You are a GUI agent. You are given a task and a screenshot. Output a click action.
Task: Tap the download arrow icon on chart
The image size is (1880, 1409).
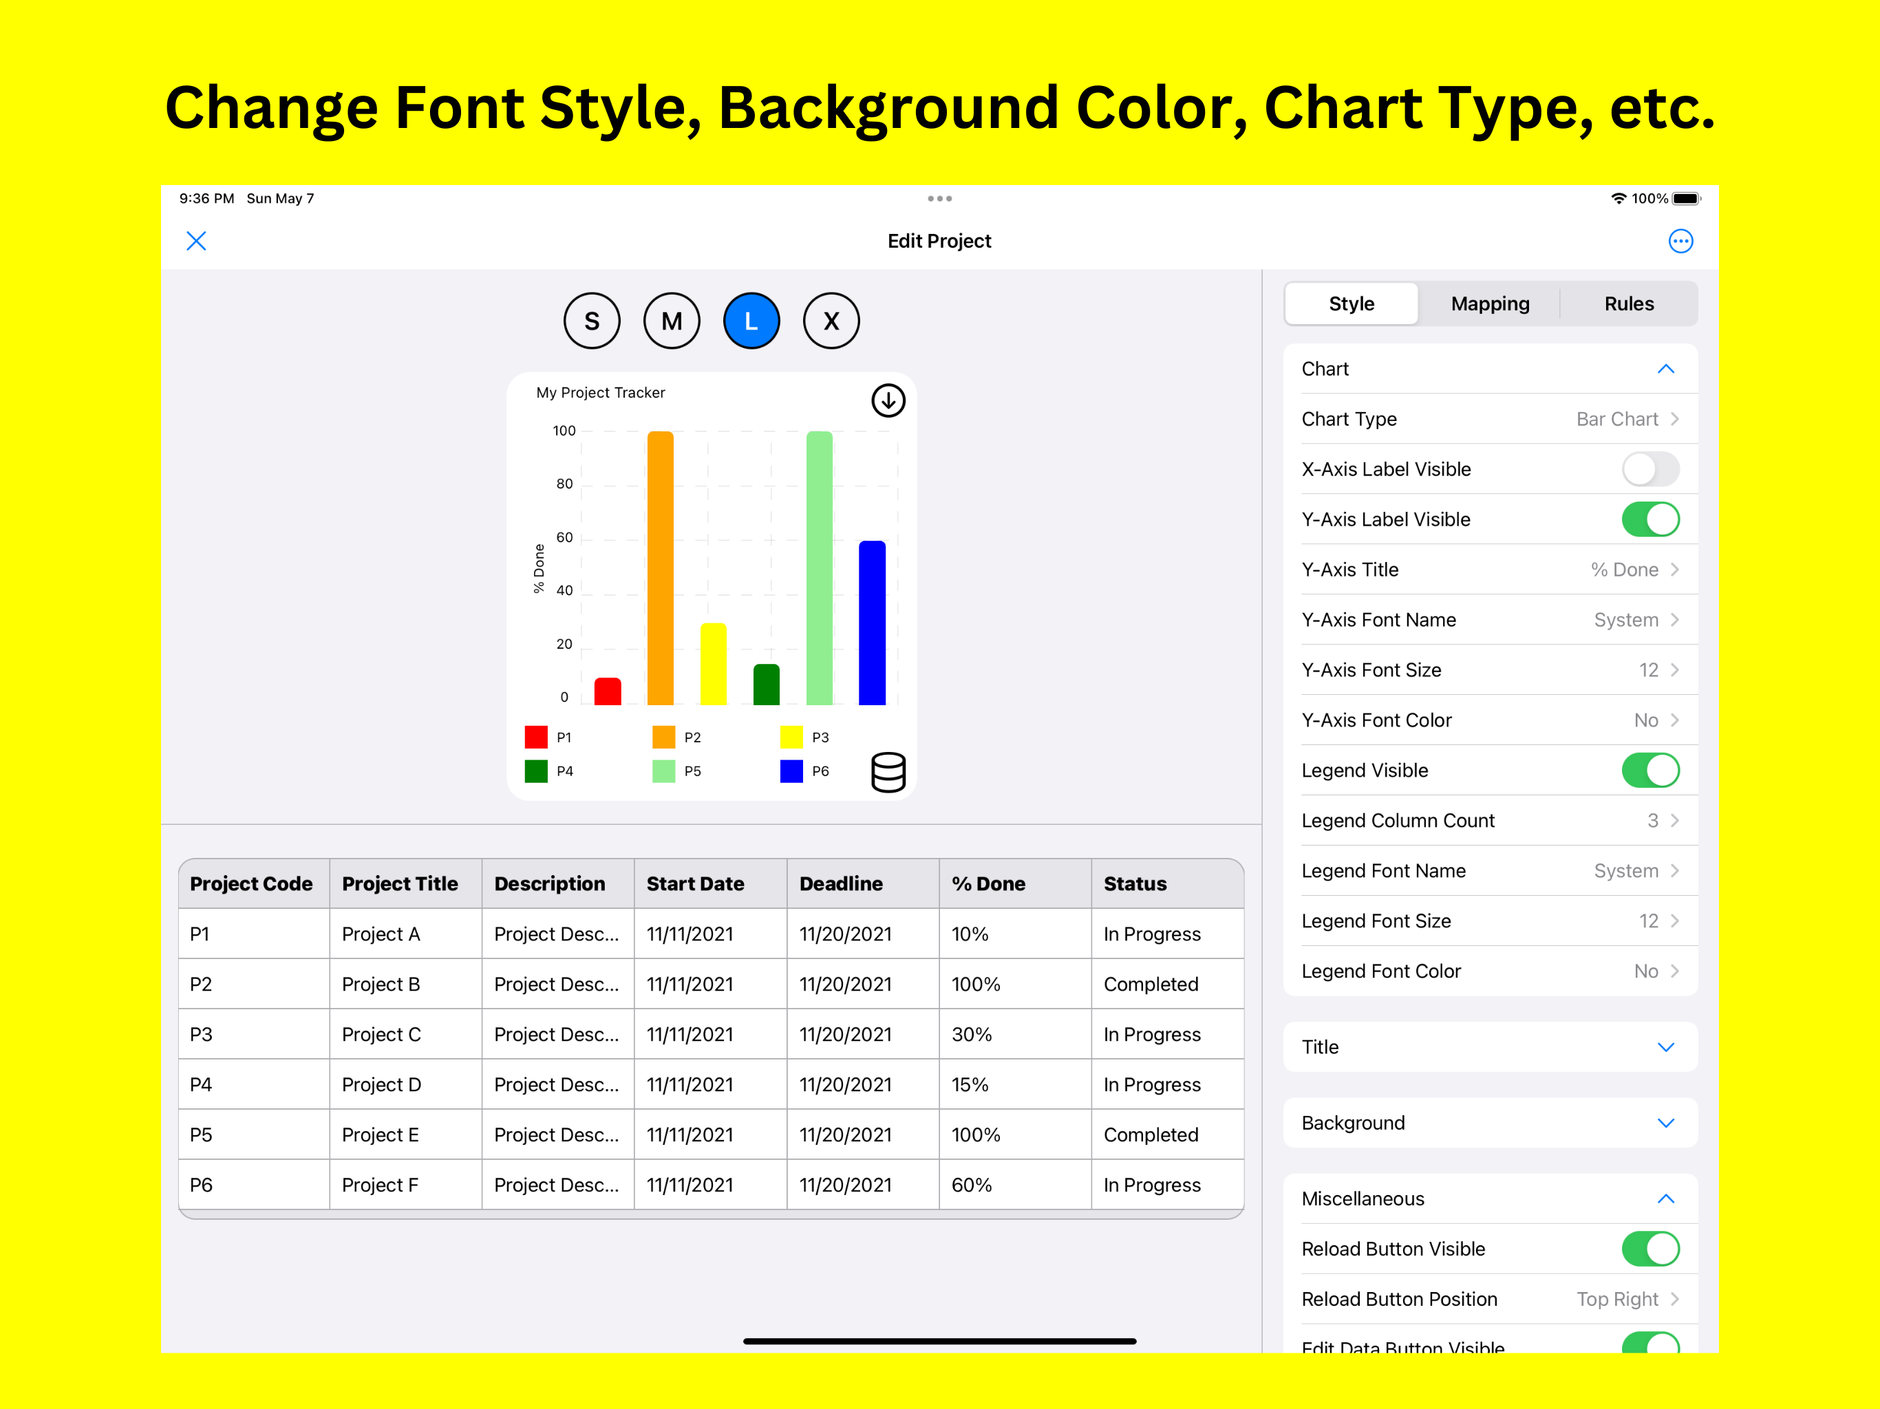click(888, 400)
